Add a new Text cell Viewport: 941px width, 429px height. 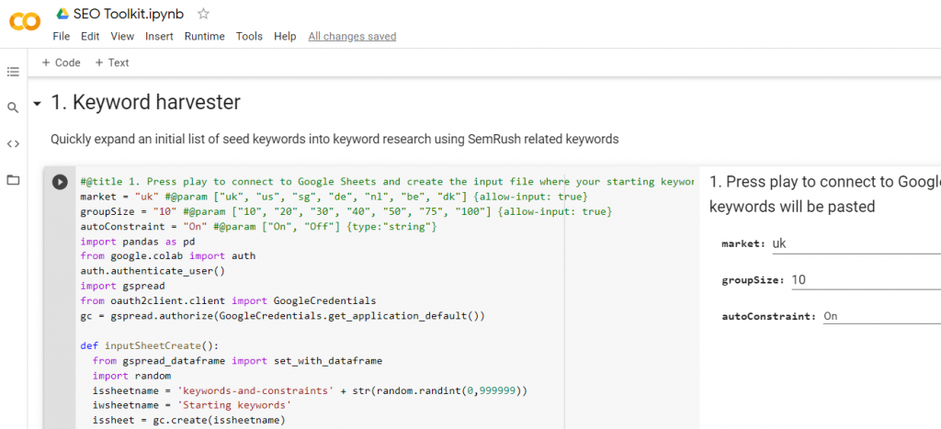[111, 62]
